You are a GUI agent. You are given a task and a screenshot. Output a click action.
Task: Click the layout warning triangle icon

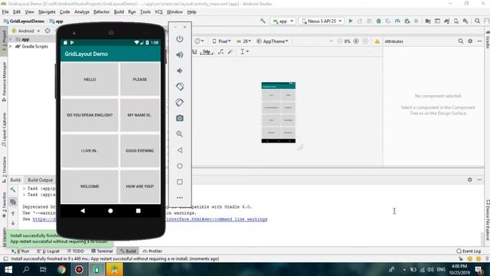coord(377,41)
